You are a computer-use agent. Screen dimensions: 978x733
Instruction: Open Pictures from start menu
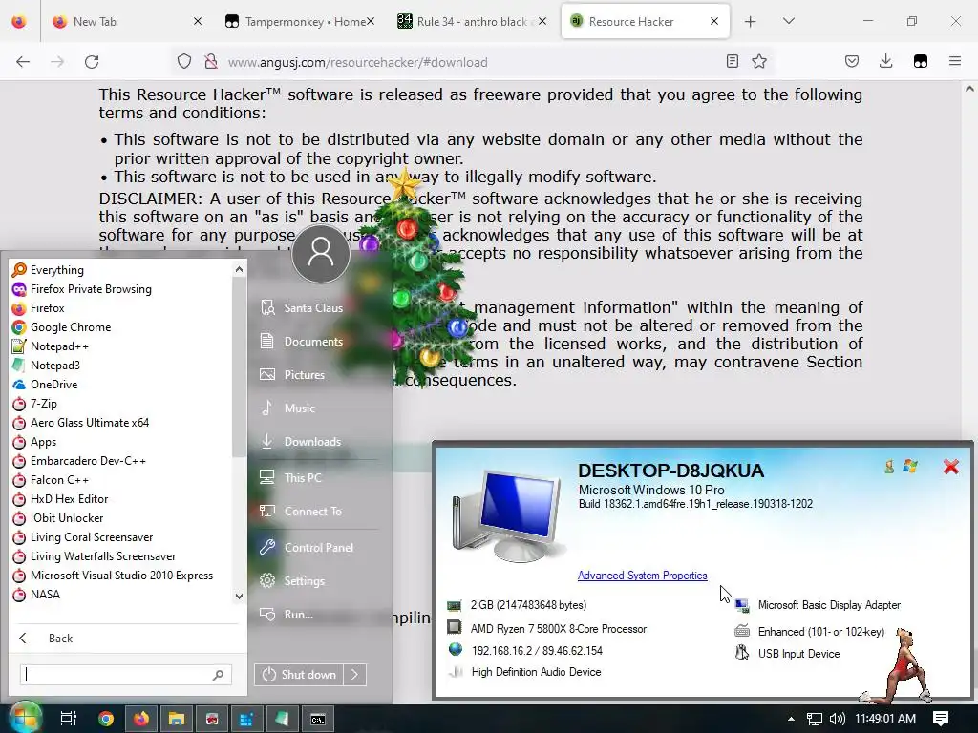[292, 374]
